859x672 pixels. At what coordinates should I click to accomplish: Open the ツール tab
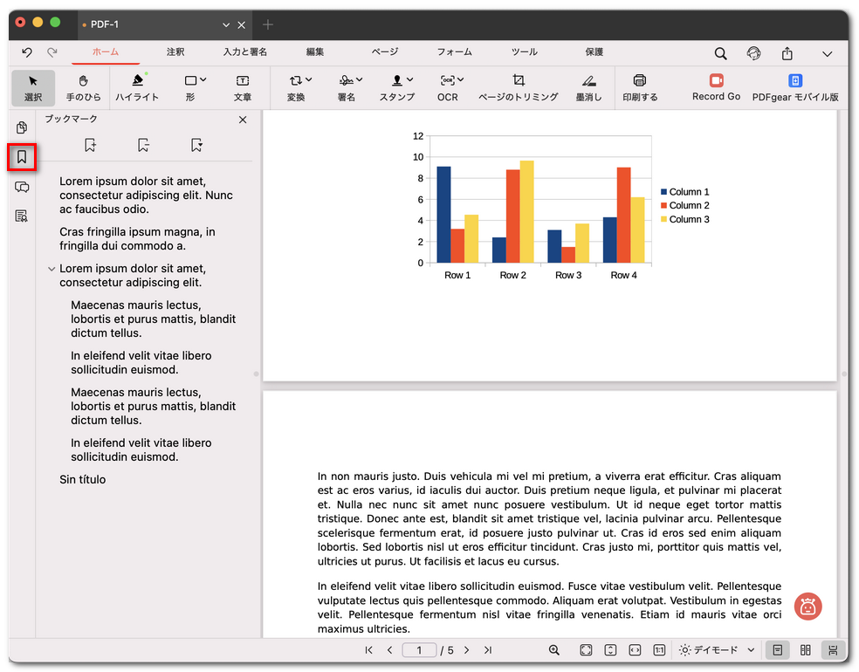525,52
